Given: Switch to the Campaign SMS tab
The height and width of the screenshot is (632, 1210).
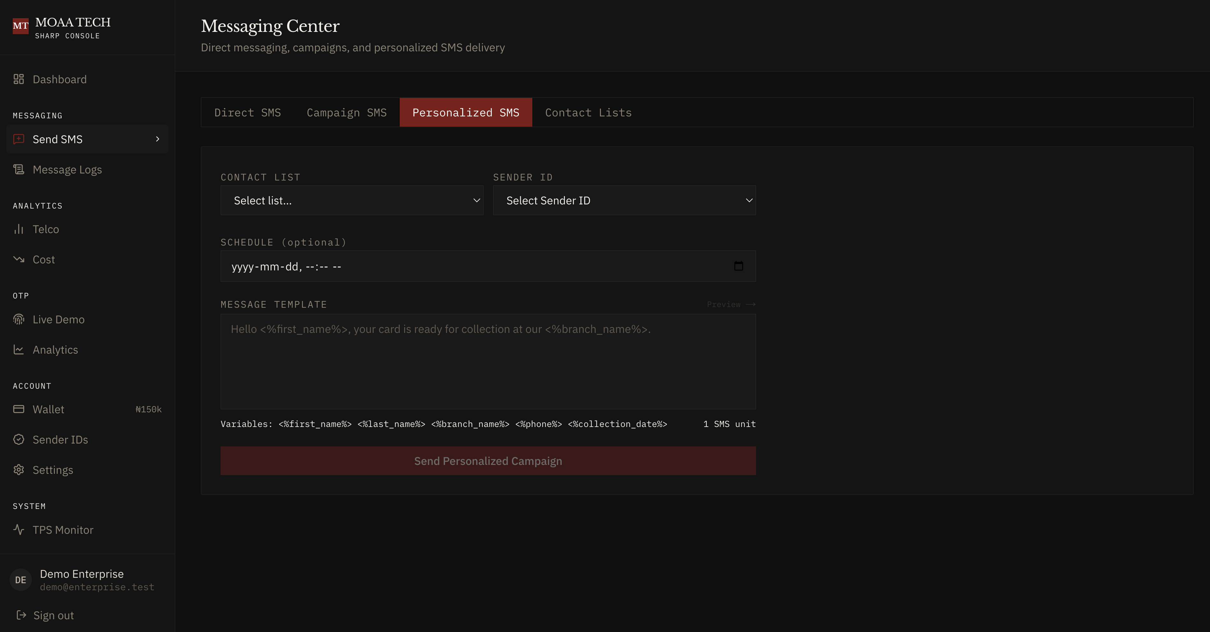Looking at the screenshot, I should [x=347, y=113].
